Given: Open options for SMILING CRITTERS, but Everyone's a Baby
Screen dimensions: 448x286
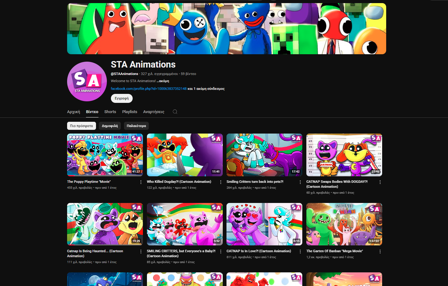Looking at the screenshot, I should 221,252.
